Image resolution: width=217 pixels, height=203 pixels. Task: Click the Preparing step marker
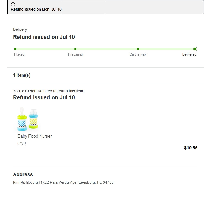75,49
